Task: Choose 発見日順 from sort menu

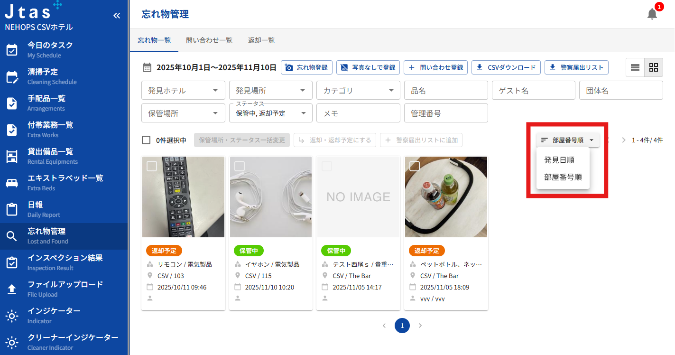Action: pyautogui.click(x=559, y=160)
